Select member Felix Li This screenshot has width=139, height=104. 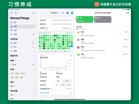pos(22,86)
